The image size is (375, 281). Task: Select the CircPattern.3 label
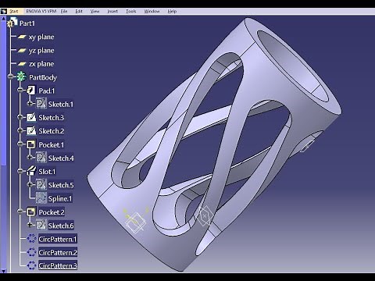pyautogui.click(x=58, y=265)
